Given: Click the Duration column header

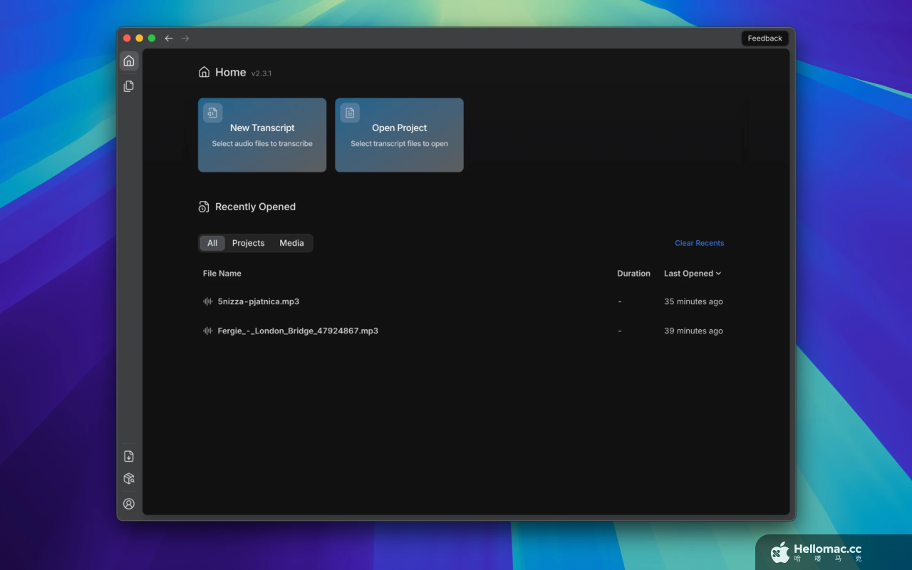Looking at the screenshot, I should click(633, 274).
